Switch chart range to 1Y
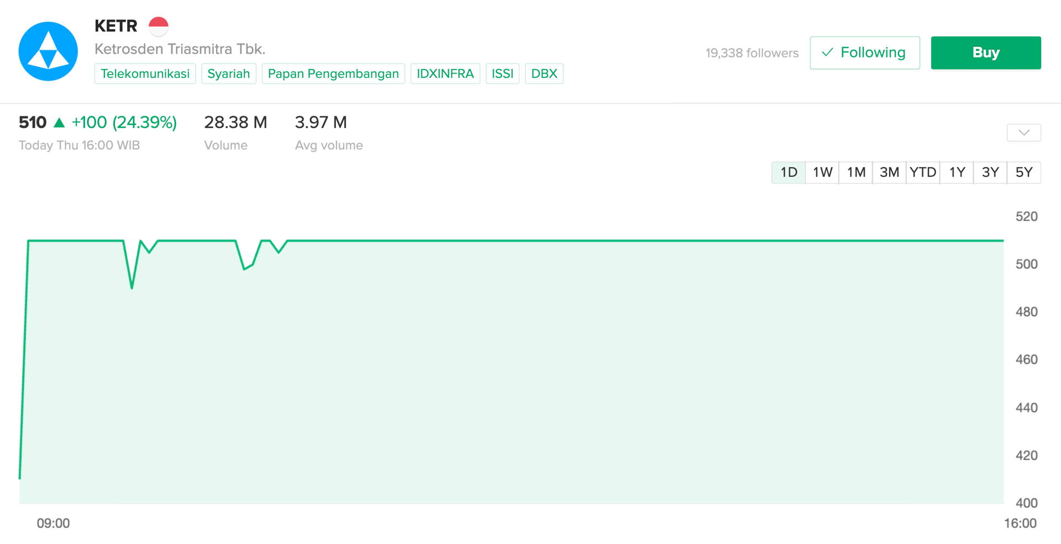This screenshot has height=544, width=1061. pyautogui.click(x=957, y=172)
